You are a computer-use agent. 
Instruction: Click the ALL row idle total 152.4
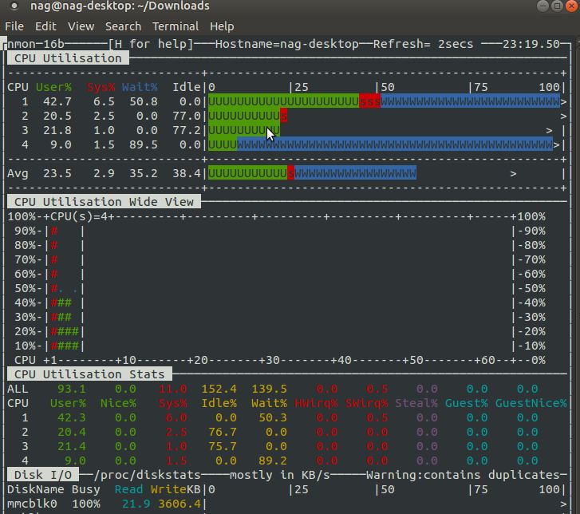[219, 389]
